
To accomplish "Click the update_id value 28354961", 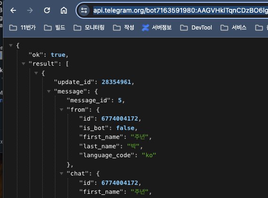I will click(x=116, y=82).
